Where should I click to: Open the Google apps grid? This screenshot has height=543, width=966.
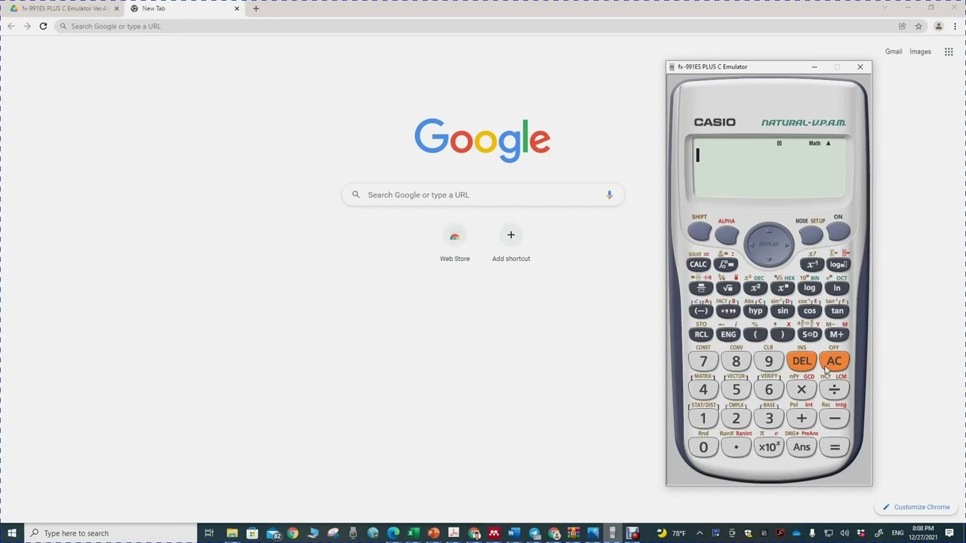[949, 51]
